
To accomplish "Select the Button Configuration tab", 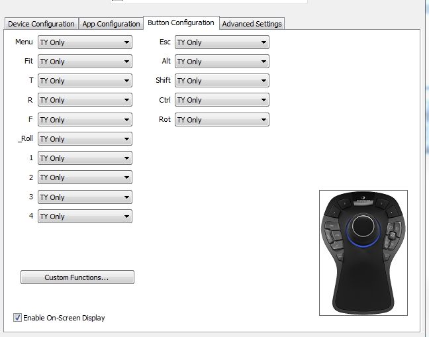I will (x=181, y=23).
